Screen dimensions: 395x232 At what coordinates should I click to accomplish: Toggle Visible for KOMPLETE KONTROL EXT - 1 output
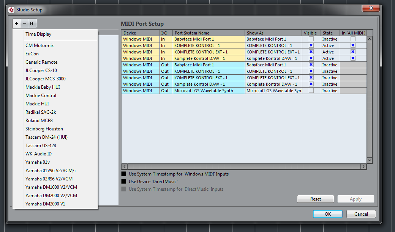point(311,77)
